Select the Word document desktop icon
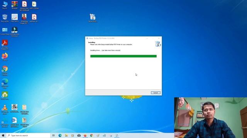This screenshot has height=138, width=247. pyautogui.click(x=15, y=122)
